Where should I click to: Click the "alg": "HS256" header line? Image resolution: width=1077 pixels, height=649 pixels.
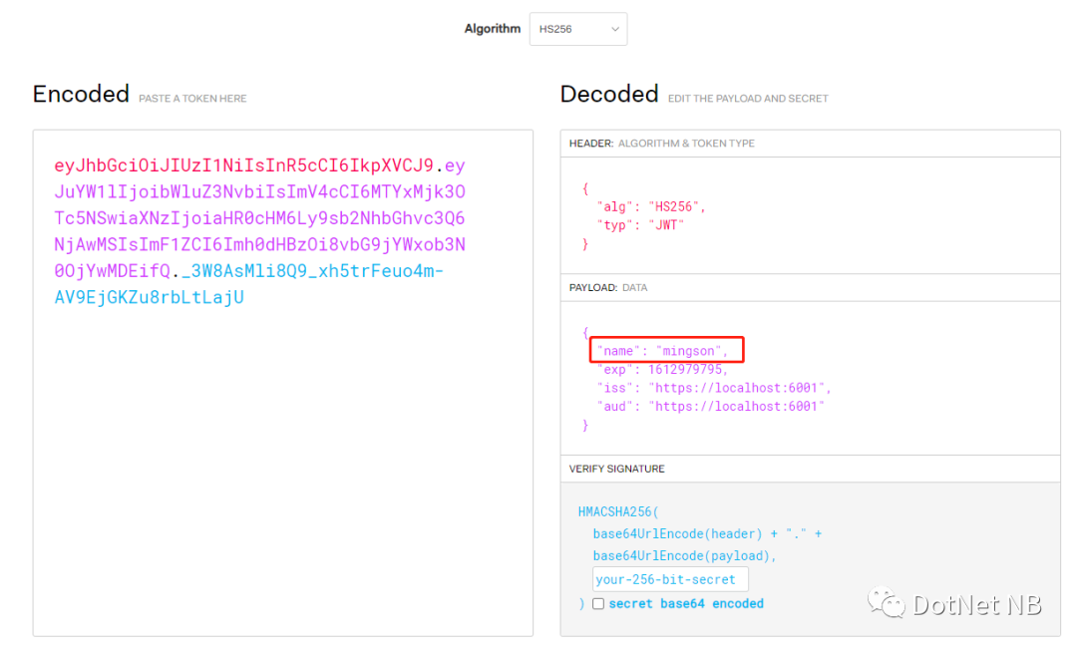pyautogui.click(x=651, y=206)
